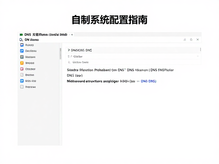Open the "R0s" sidebar label
219x164 pixels.
30,81
